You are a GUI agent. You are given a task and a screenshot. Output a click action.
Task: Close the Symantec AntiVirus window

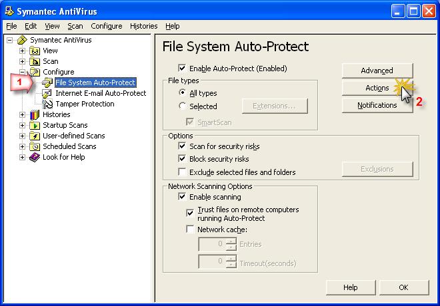[x=429, y=11]
